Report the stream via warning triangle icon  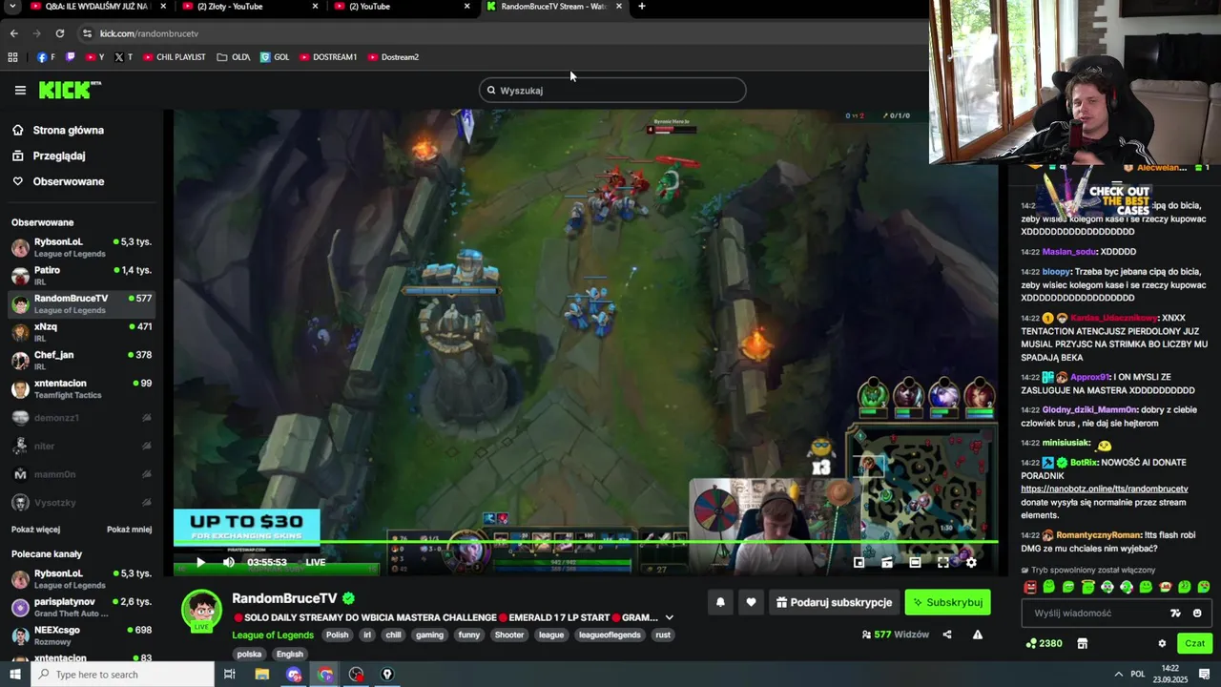point(977,635)
